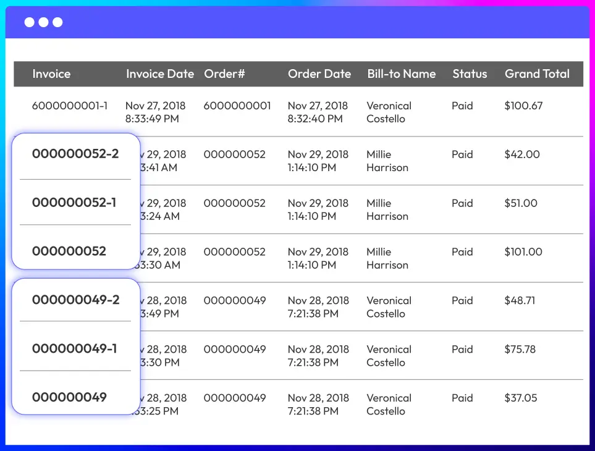Click the $100.67 grand total
Screen dimensions: 595x451
523,106
